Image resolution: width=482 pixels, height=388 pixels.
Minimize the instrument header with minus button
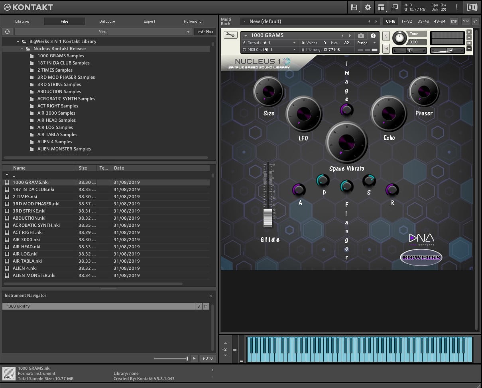click(469, 38)
